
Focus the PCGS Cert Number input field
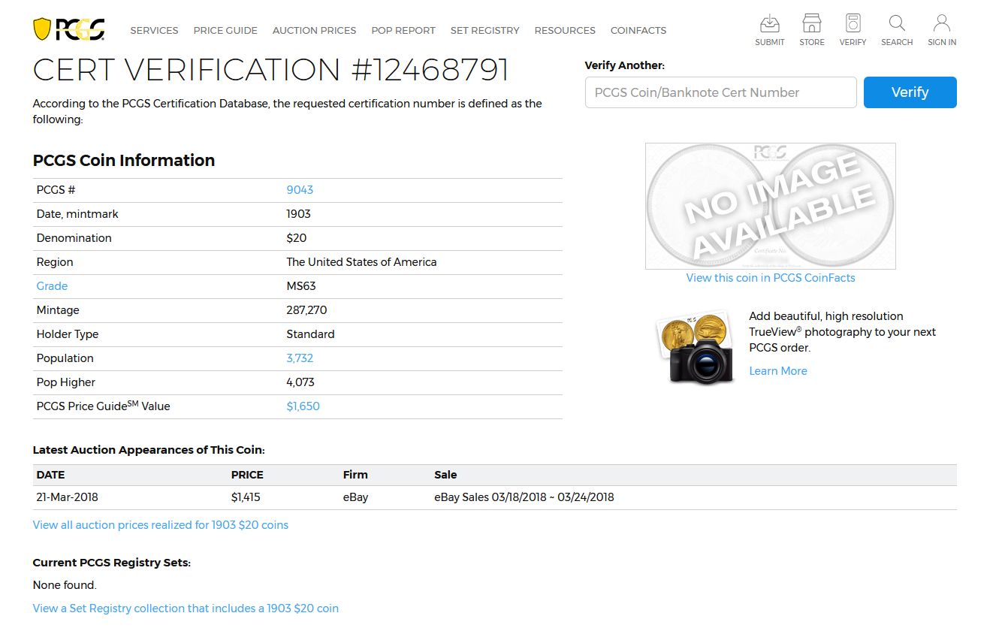point(720,92)
